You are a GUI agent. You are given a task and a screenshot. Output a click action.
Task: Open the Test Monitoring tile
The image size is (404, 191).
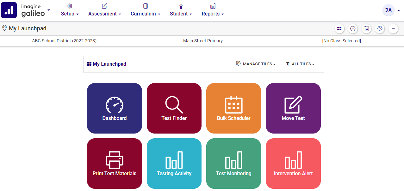233,164
